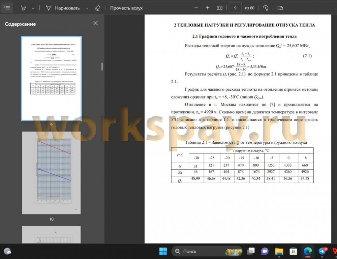Click table cell "44,48" in row Qo

point(226,179)
